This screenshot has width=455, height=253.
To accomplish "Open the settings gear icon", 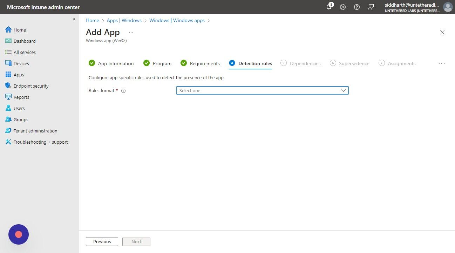I will [343, 7].
